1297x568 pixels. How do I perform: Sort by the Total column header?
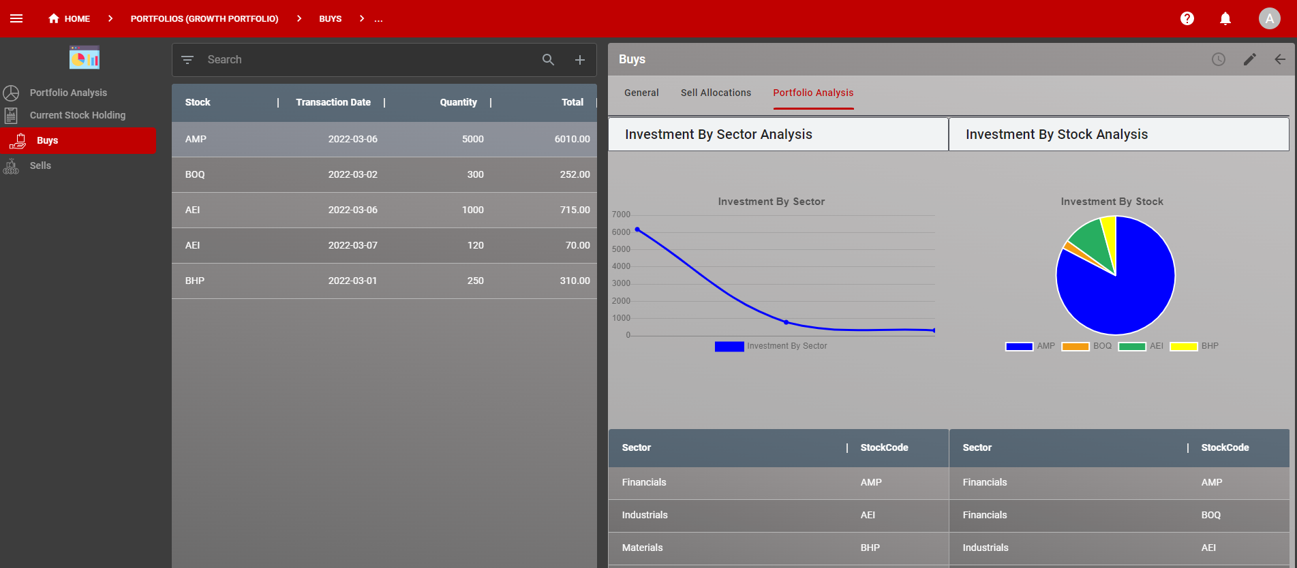pos(573,102)
